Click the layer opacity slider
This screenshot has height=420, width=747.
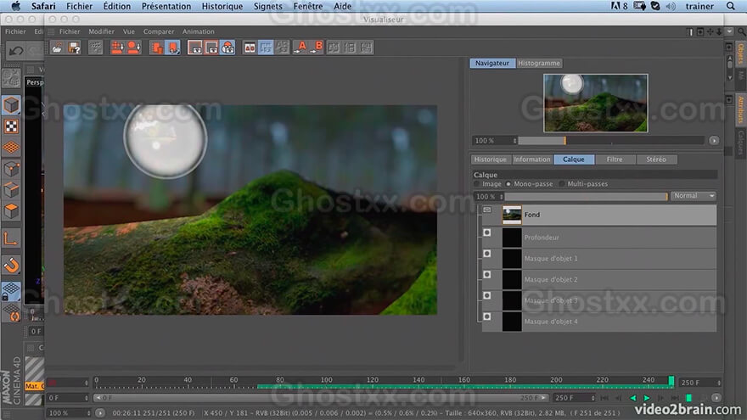(587, 196)
